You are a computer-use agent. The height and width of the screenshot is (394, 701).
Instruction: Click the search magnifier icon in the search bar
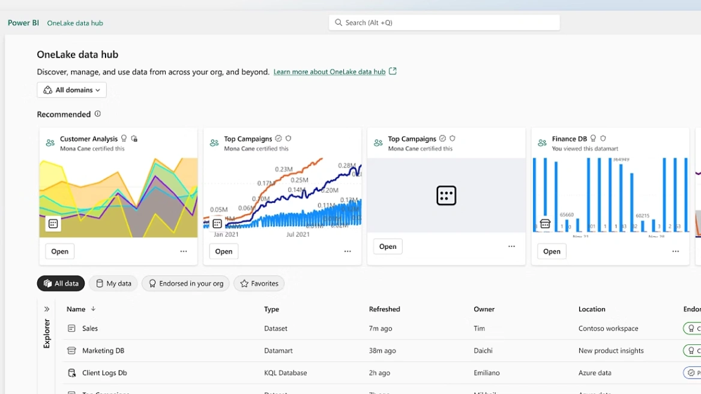[x=338, y=22]
